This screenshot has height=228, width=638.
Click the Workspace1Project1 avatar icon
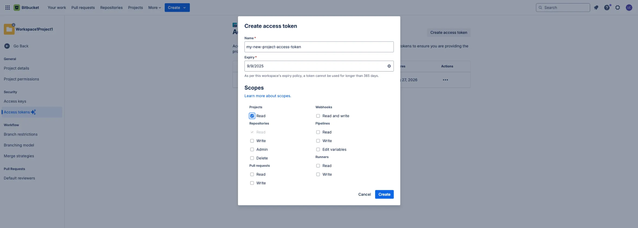point(9,29)
